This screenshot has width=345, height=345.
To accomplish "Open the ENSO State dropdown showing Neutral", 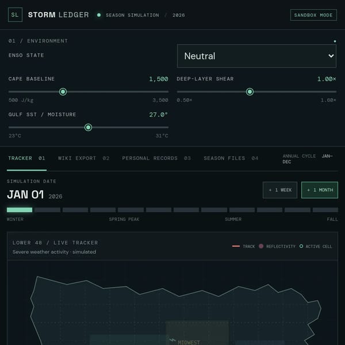I will tap(256, 56).
